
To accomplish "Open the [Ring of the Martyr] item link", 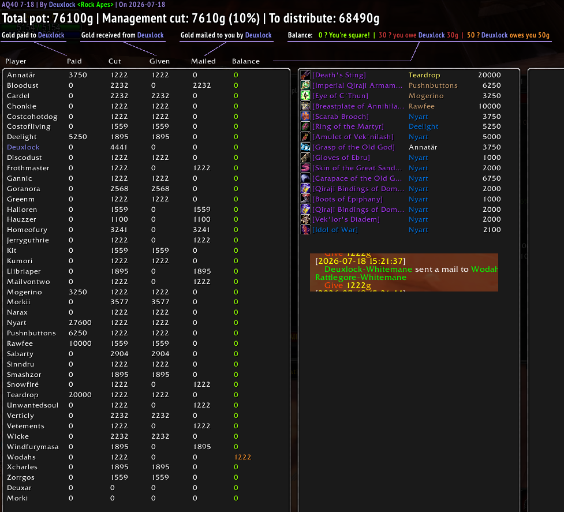I will [x=348, y=126].
